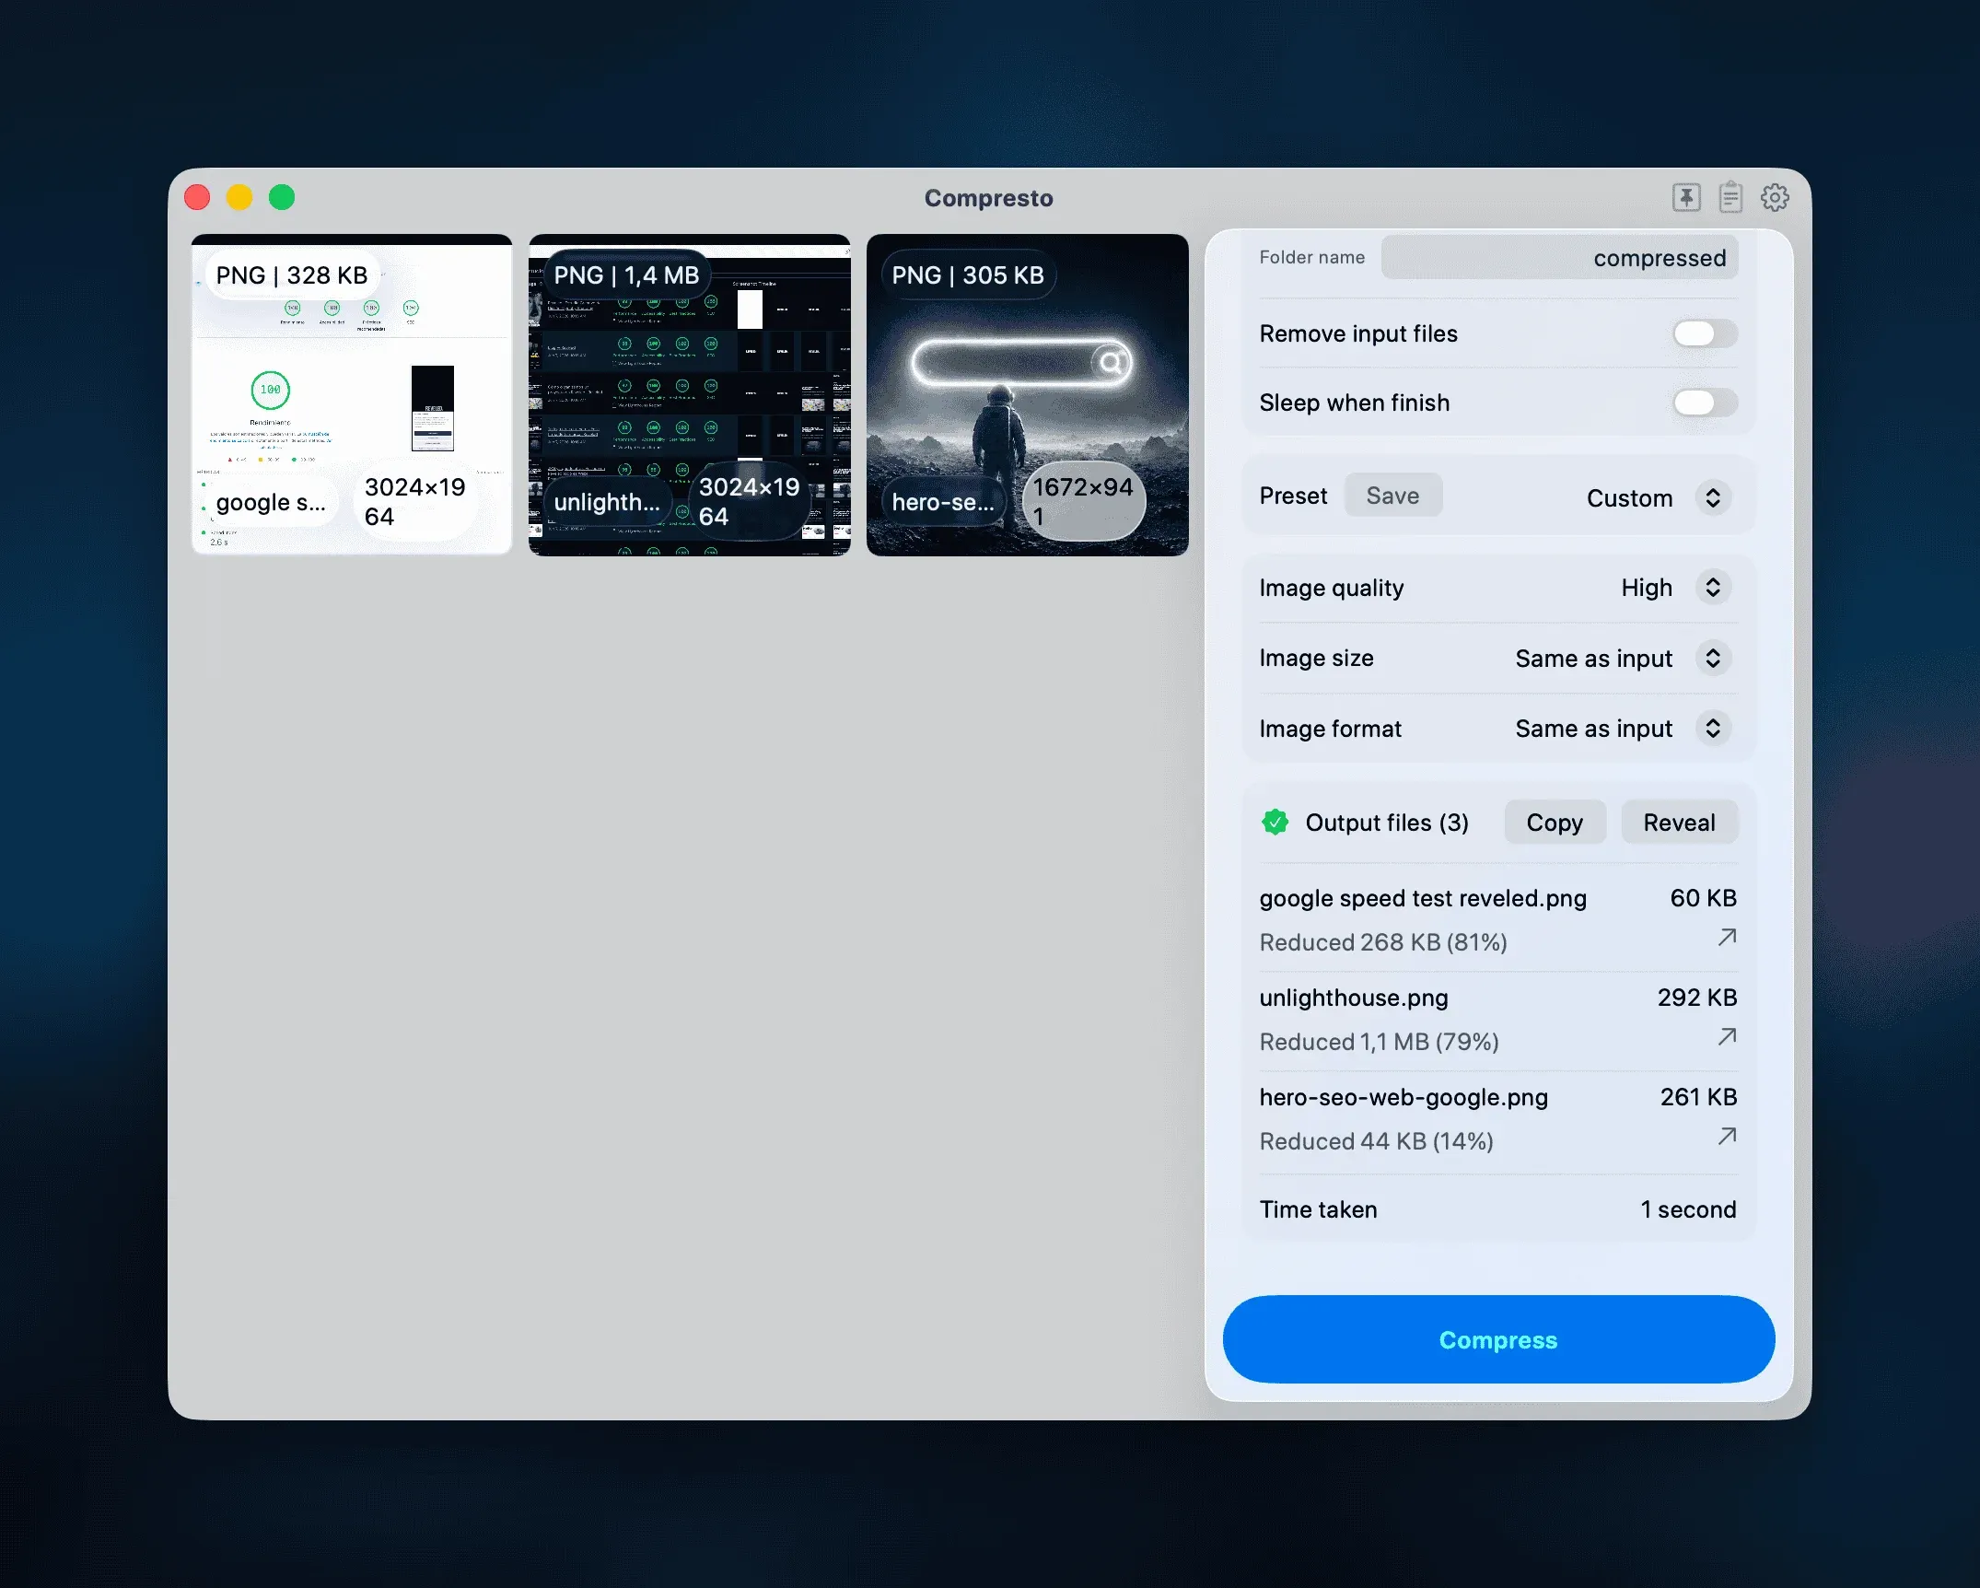Click the 'google s...' filename badge

point(271,502)
